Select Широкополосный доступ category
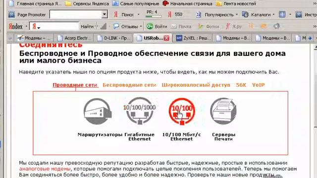Screen dimensions: 317x178 click(196, 85)
